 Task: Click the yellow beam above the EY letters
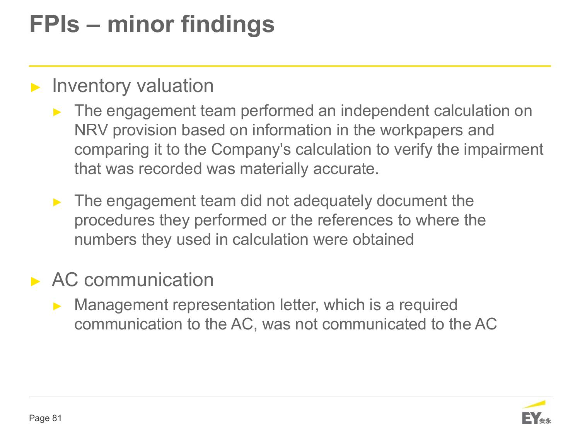coord(534,404)
